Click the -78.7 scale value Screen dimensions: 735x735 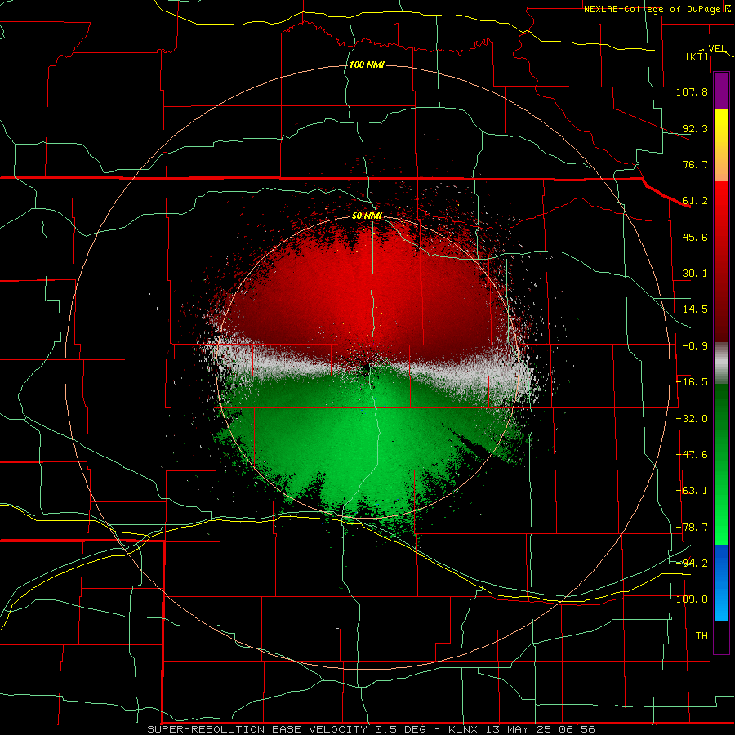coord(692,528)
